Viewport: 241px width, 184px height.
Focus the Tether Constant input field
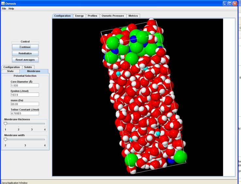[x=25, y=113]
